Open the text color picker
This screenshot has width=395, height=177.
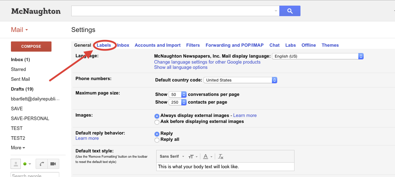[207, 157]
